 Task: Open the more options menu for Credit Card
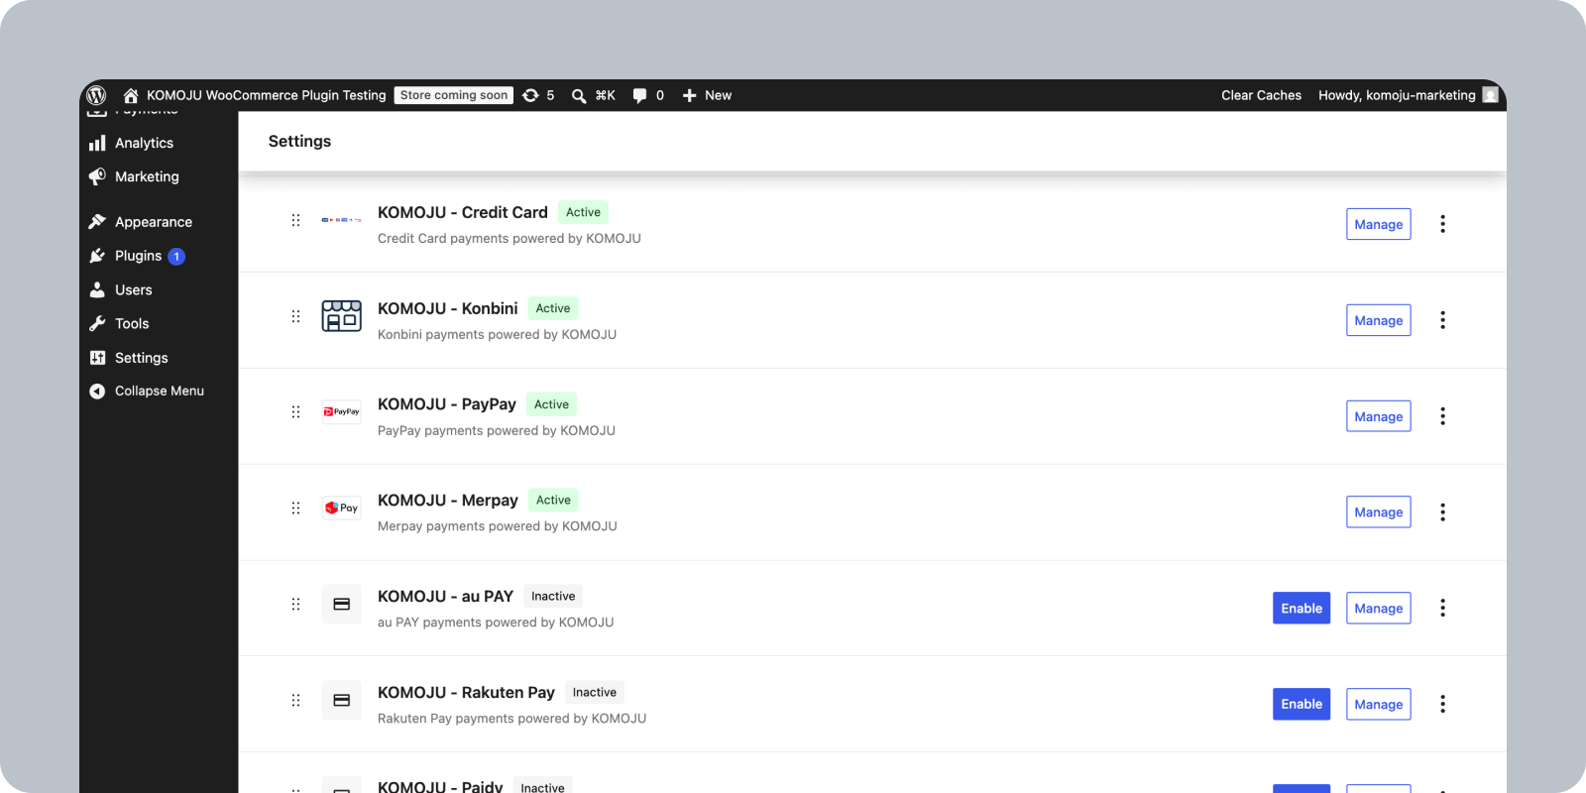pos(1442,224)
